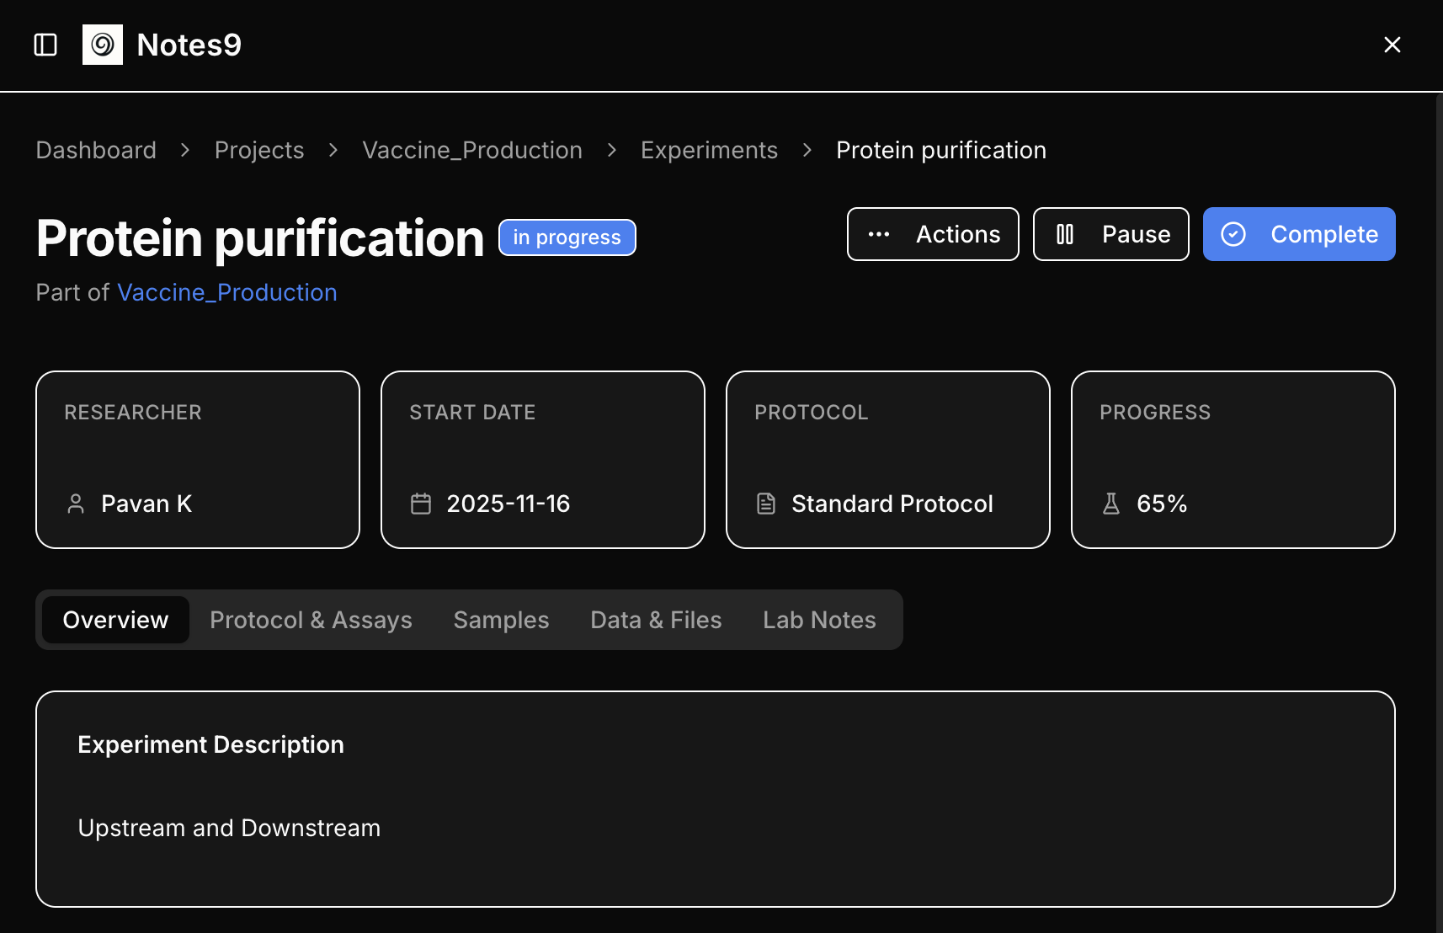Pause the experiment
Image resolution: width=1443 pixels, height=933 pixels.
[1110, 234]
